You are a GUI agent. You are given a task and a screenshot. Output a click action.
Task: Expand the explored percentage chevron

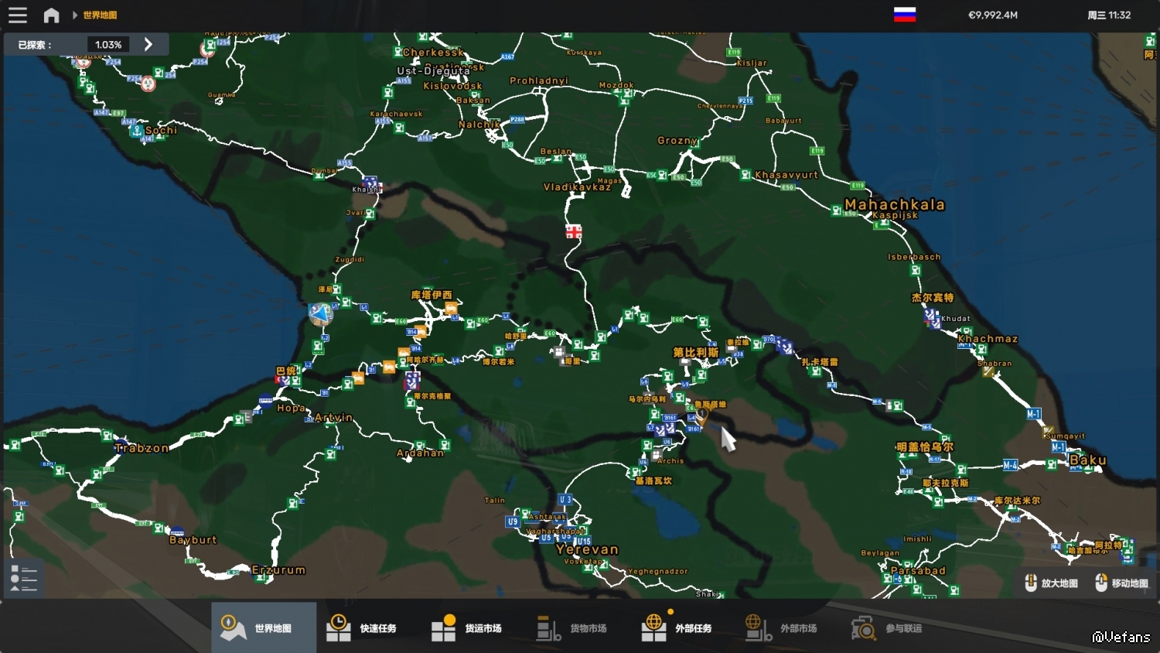[148, 45]
